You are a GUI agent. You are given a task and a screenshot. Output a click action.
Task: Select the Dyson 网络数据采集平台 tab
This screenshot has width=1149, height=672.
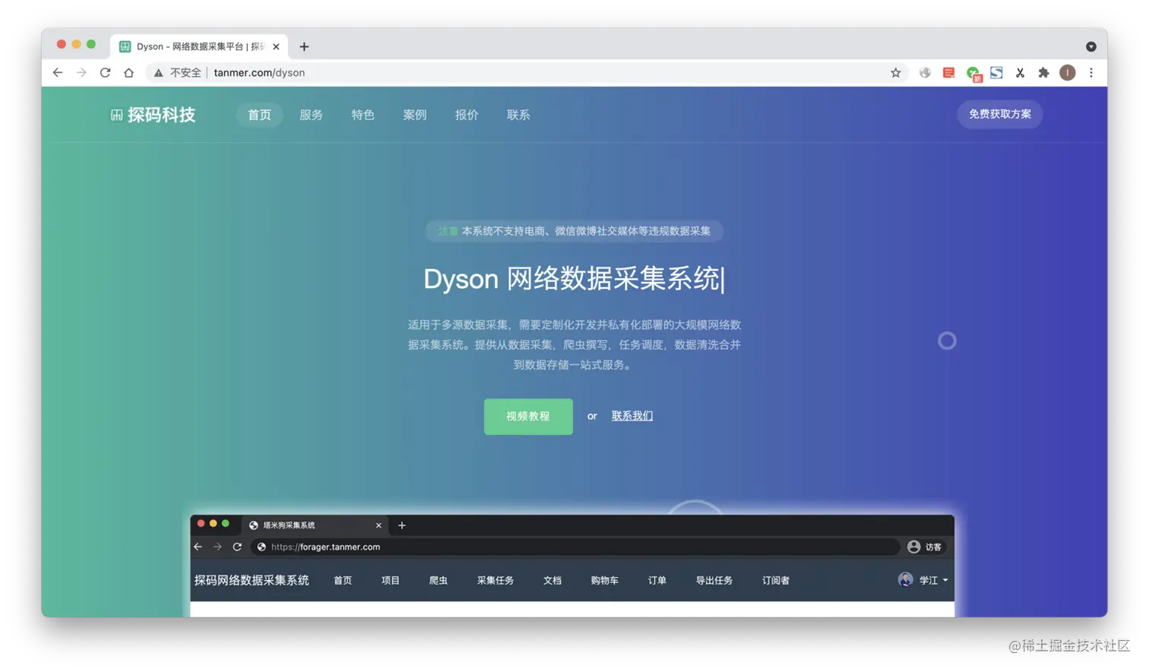click(x=199, y=46)
